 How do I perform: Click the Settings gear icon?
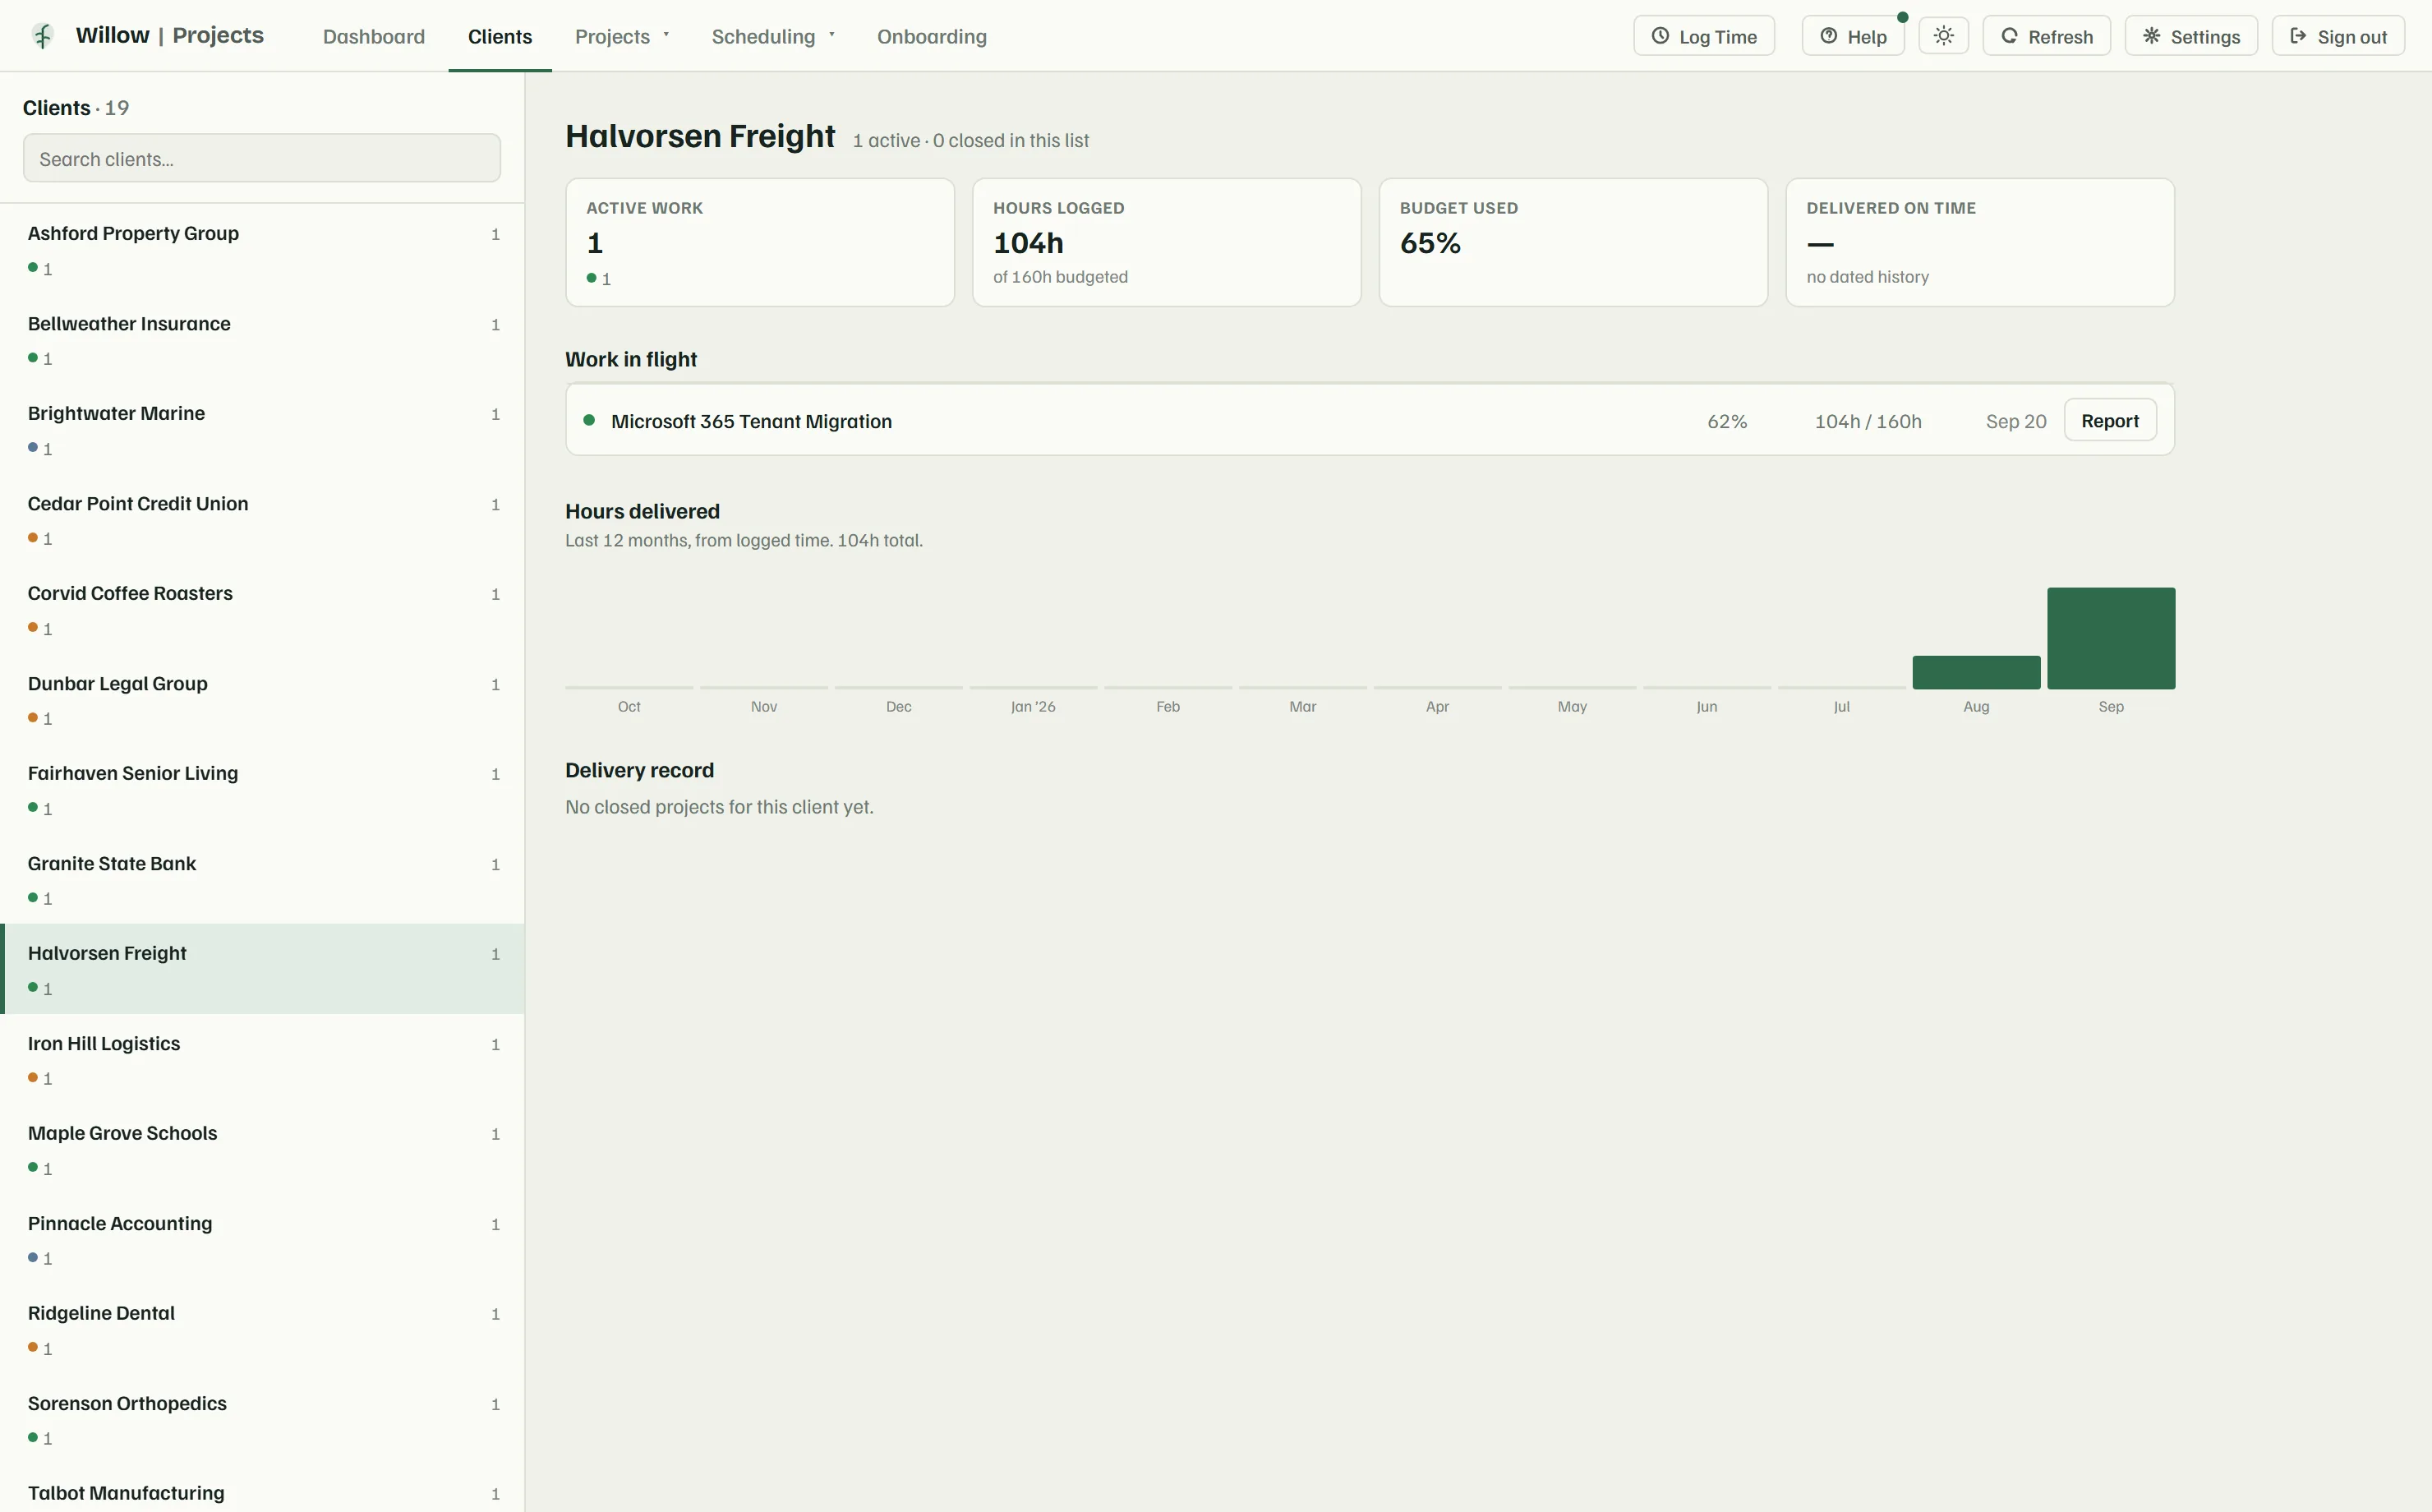(2151, 36)
